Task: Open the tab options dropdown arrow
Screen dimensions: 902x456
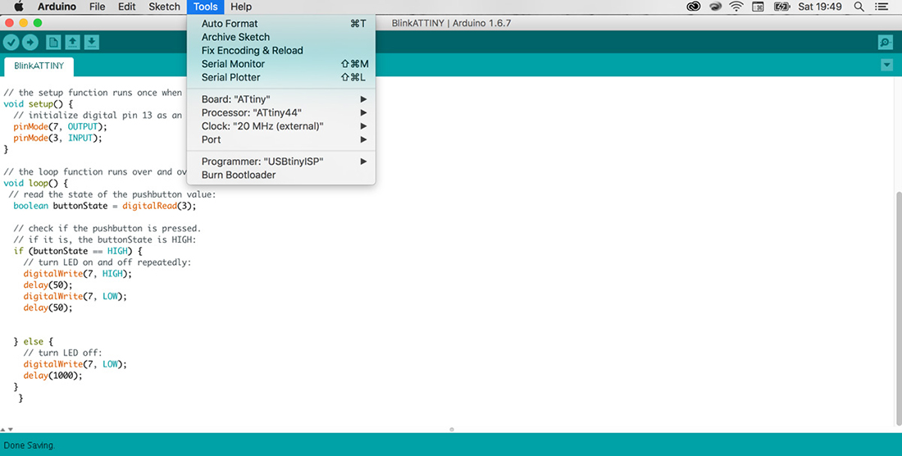Action: click(x=886, y=65)
